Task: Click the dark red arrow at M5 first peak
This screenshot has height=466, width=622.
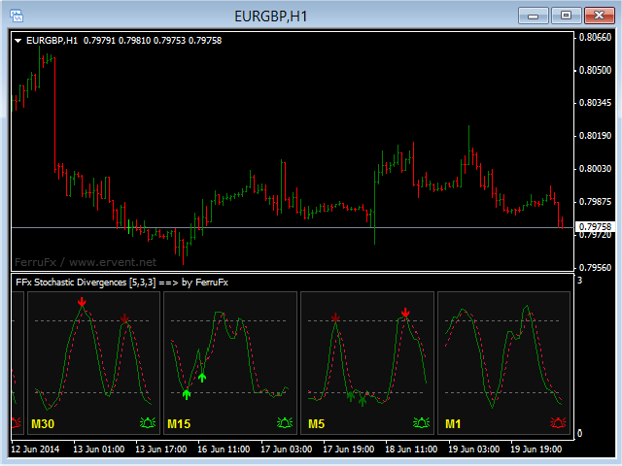Action: coord(335,317)
